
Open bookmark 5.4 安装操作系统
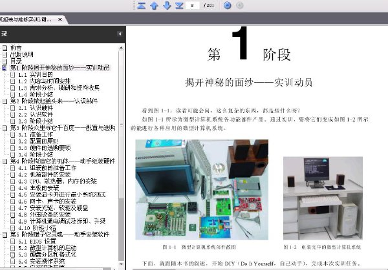point(41,261)
